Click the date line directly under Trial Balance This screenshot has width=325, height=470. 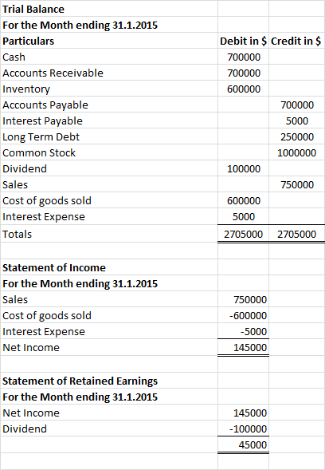point(80,25)
